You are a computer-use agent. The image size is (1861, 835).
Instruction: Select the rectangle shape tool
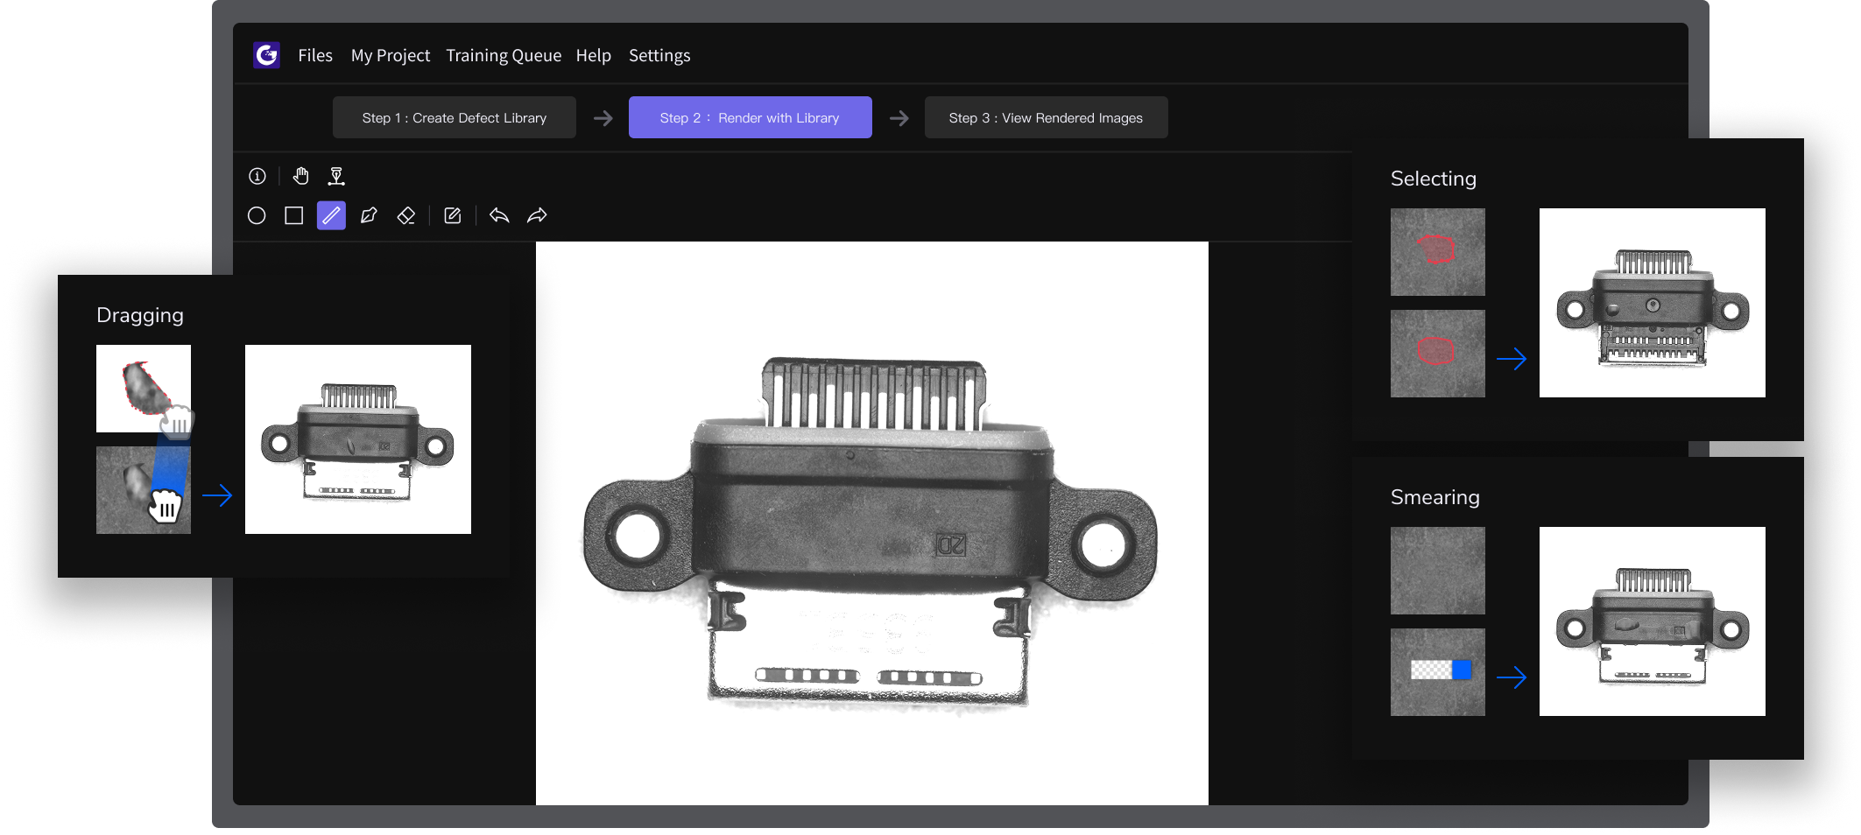click(294, 215)
